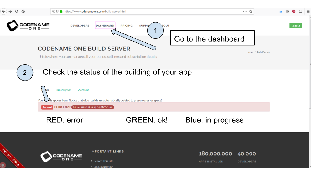This screenshot has width=311, height=176.
Task: Open the browser hamburger menu
Action: pos(308,12)
